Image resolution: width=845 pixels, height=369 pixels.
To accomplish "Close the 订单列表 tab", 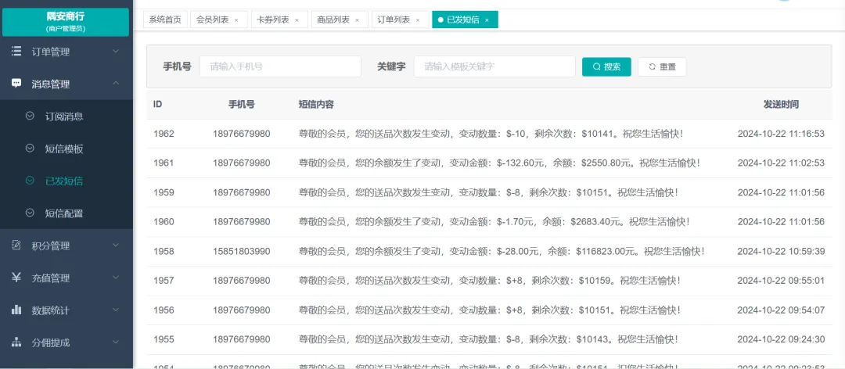I will pyautogui.click(x=417, y=20).
